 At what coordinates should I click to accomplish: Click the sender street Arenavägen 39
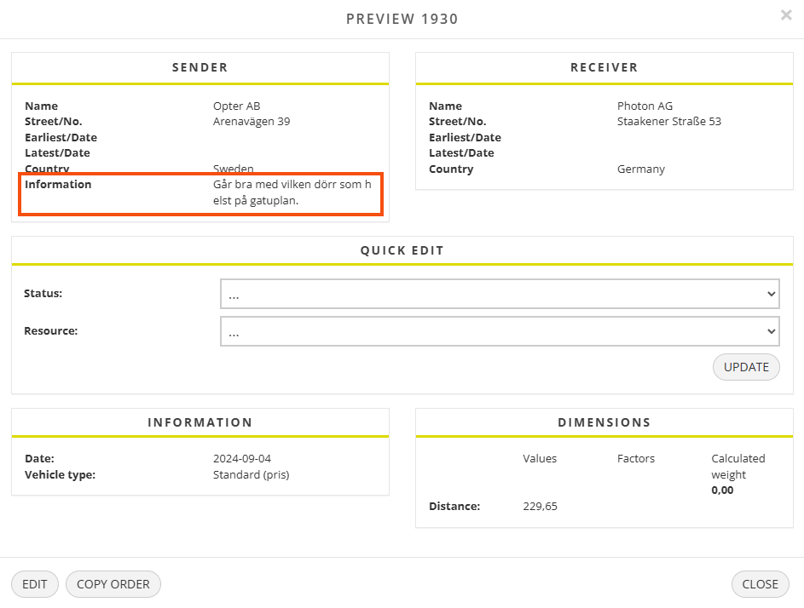252,122
